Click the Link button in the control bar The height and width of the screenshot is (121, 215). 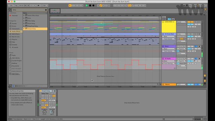tap(11, 5)
